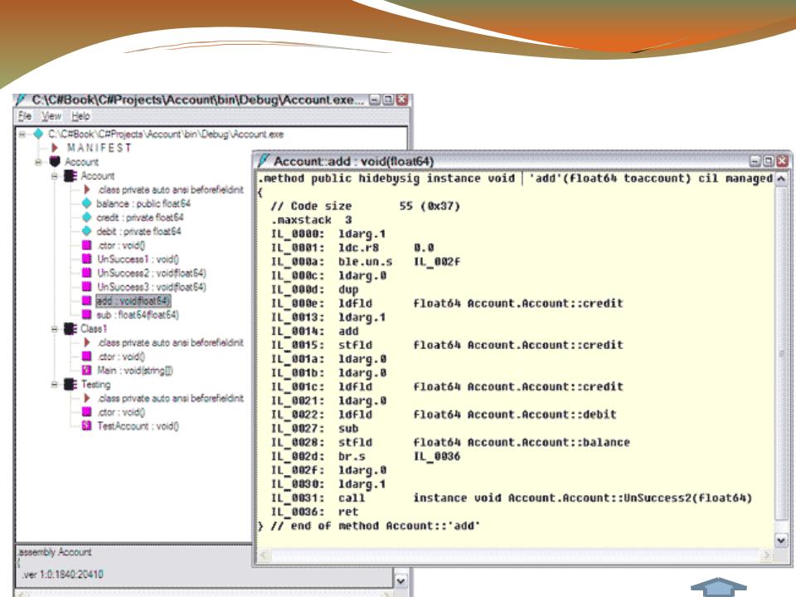Image resolution: width=796 pixels, height=597 pixels.
Task: Click the IL line 'IL_0031: call' instruction
Action: [512, 498]
